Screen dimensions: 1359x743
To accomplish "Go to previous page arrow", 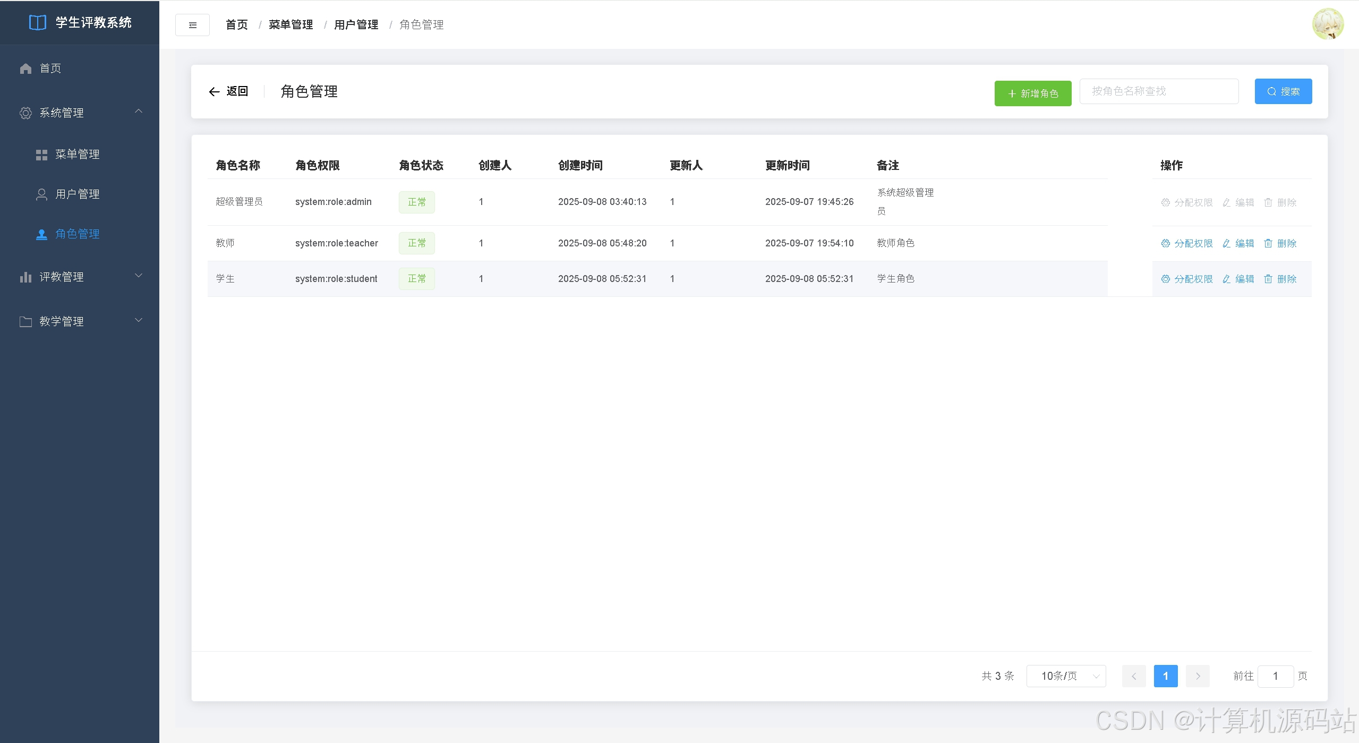I will [1134, 676].
